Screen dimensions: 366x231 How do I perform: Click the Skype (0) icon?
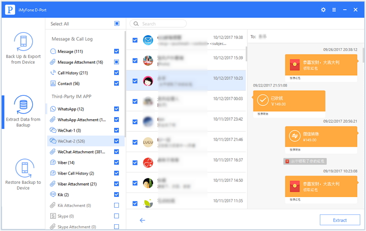[53, 216]
